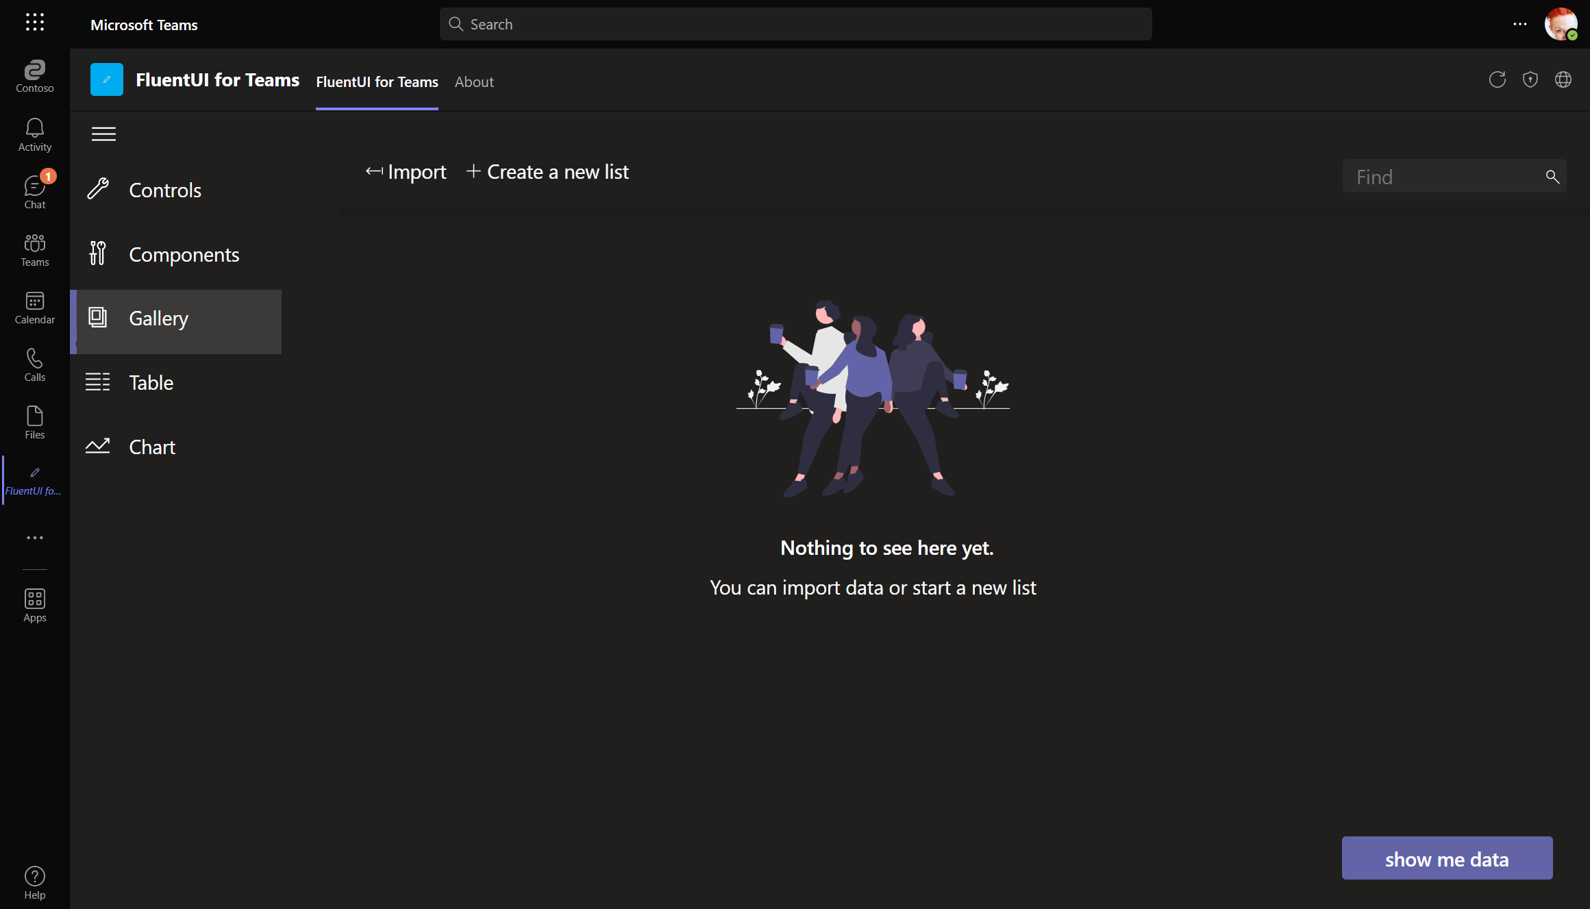Select Chart in the left panel
The height and width of the screenshot is (909, 1590).
pyautogui.click(x=152, y=447)
